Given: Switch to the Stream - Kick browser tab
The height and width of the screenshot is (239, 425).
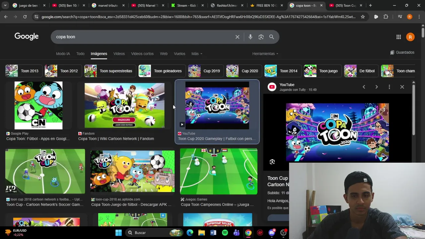Looking at the screenshot, I should [188, 5].
